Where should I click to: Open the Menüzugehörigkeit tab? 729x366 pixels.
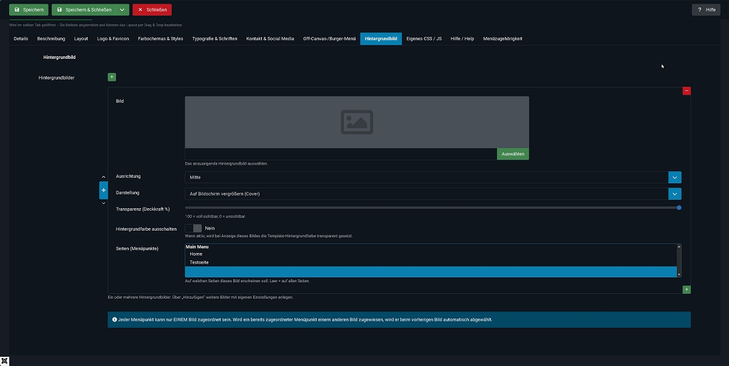click(502, 38)
